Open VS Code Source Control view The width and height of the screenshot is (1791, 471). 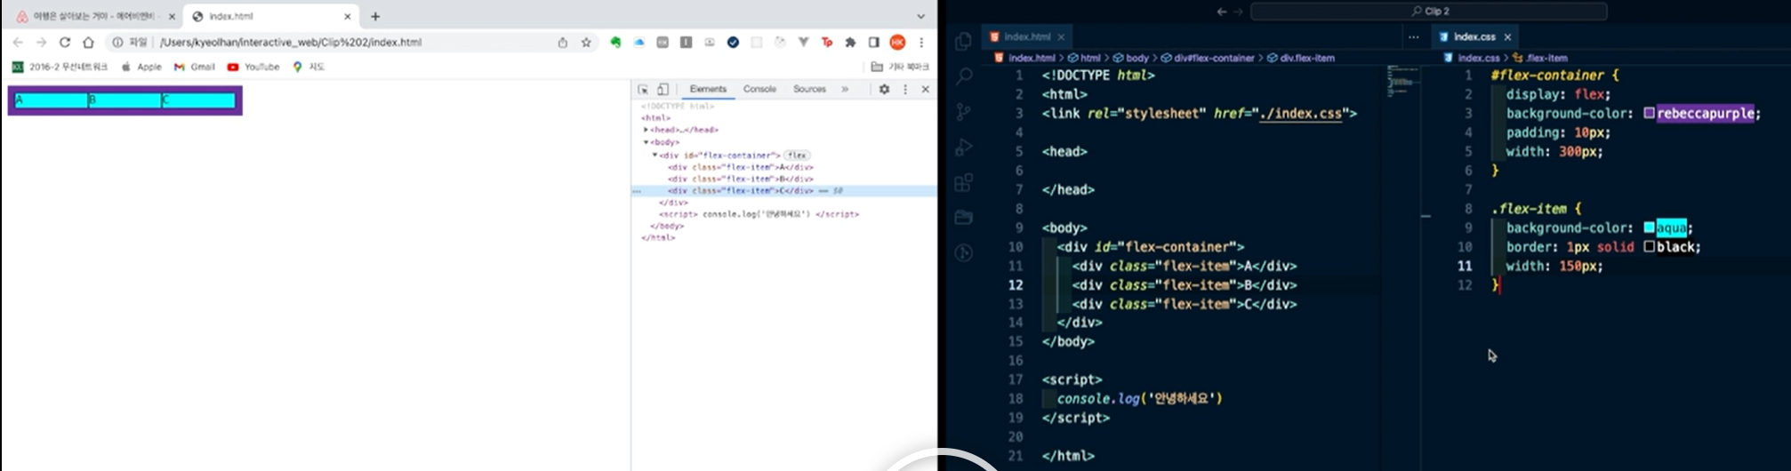[963, 112]
